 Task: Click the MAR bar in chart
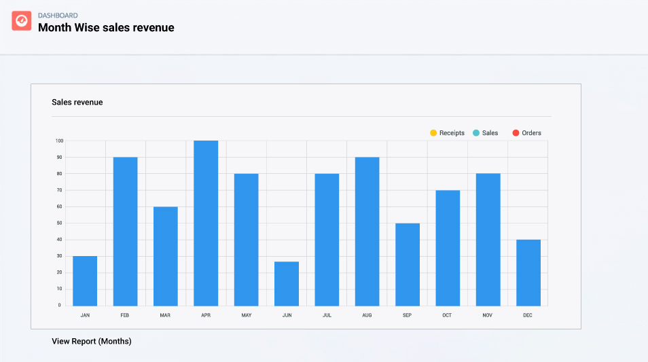[x=166, y=256]
